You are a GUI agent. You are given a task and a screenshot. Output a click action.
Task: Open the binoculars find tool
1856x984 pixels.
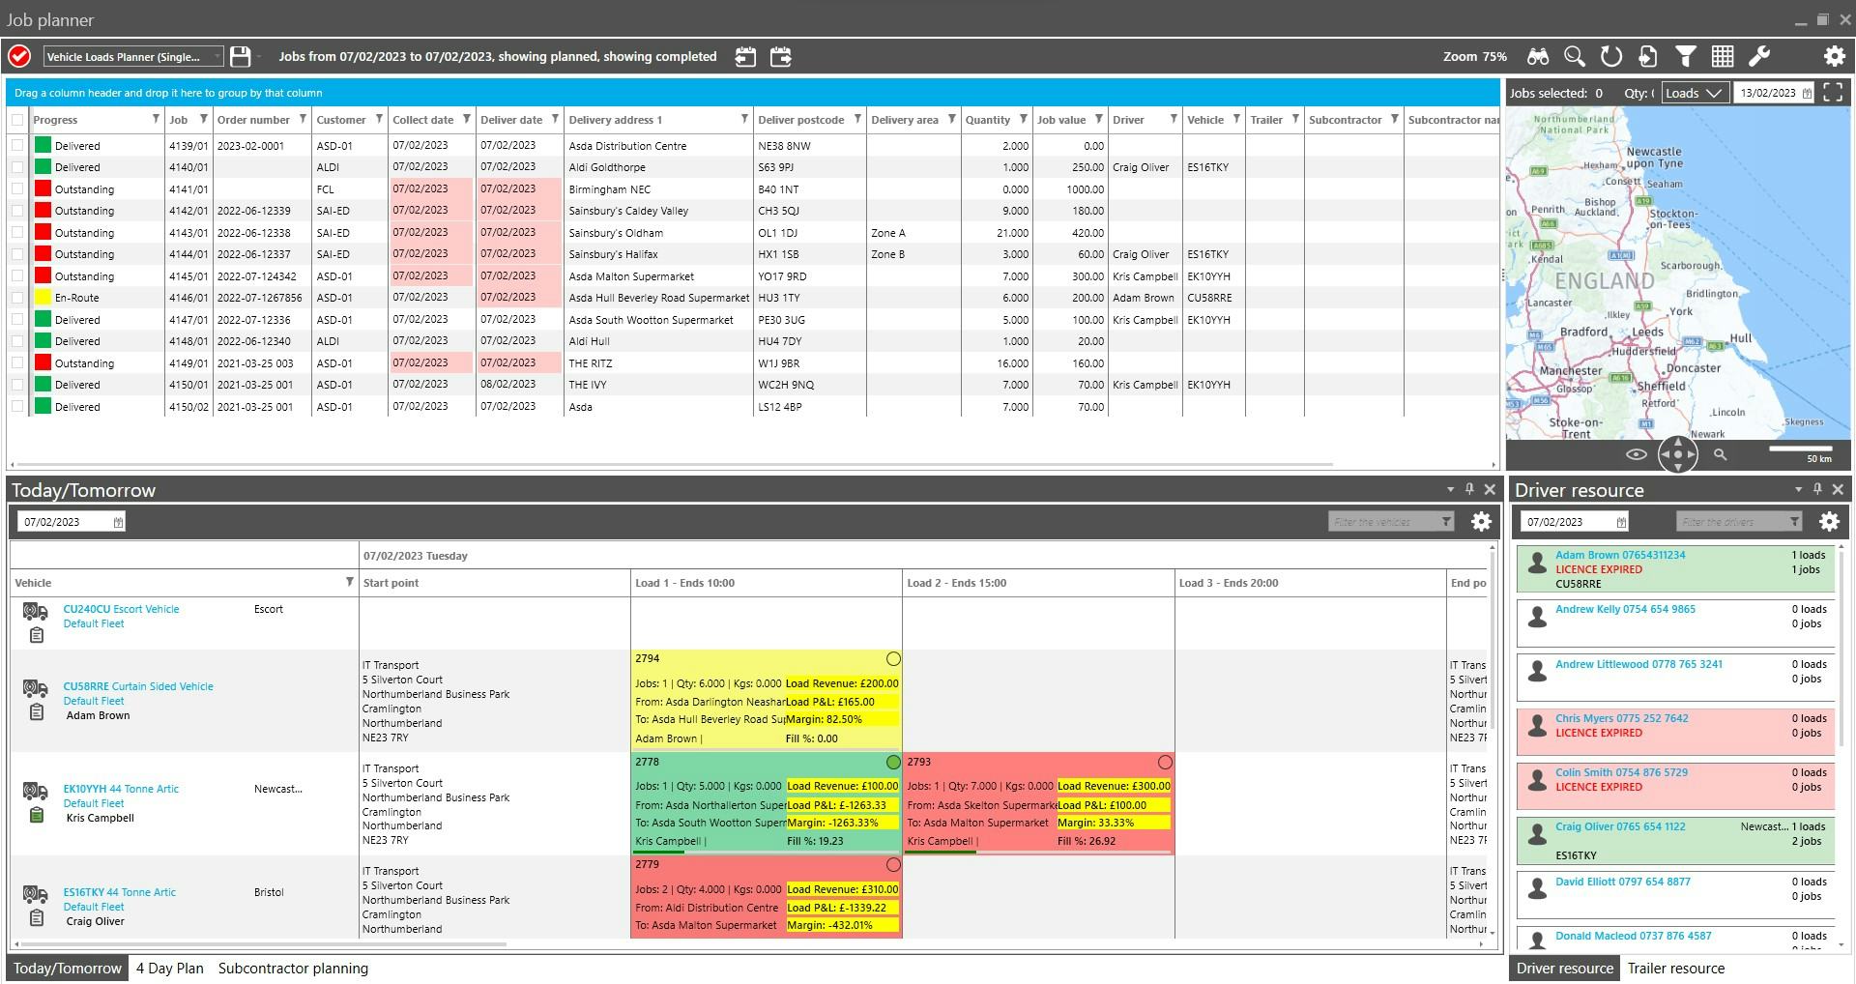click(1537, 56)
